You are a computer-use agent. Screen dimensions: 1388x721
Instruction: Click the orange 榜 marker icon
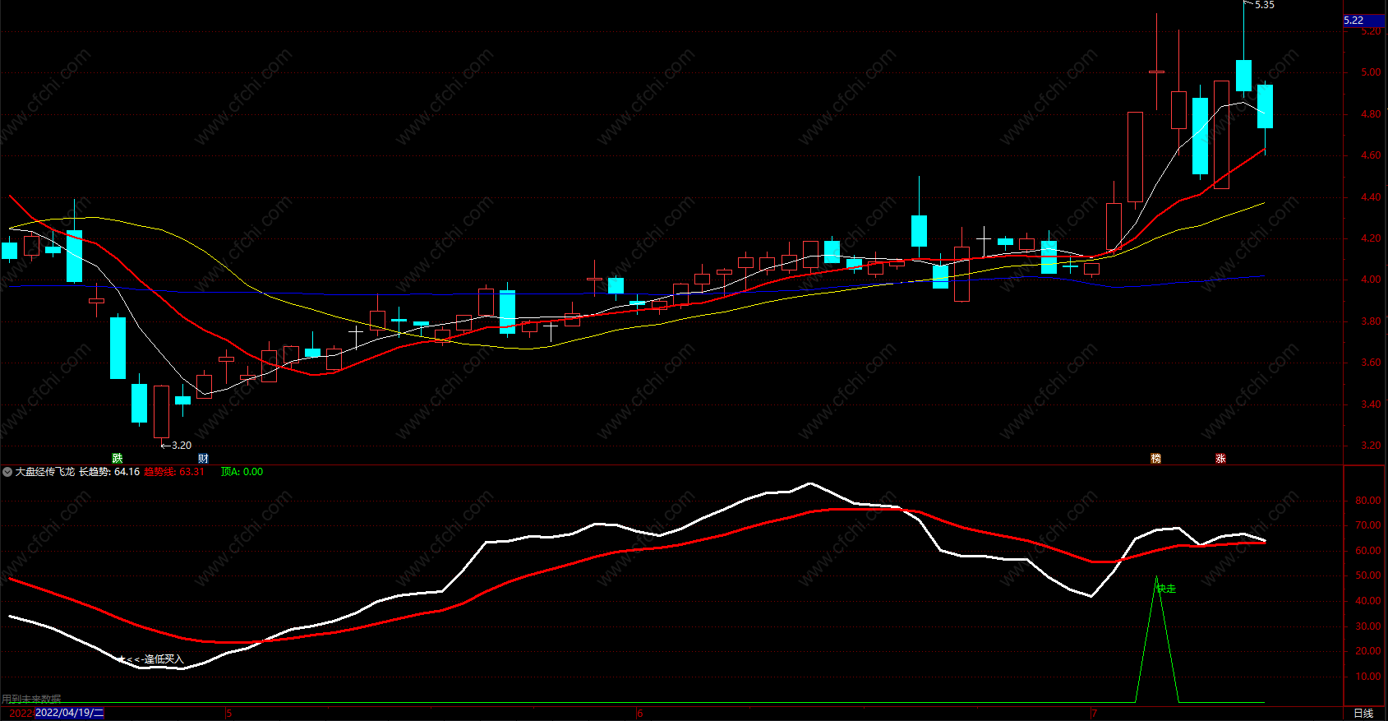pos(1155,459)
